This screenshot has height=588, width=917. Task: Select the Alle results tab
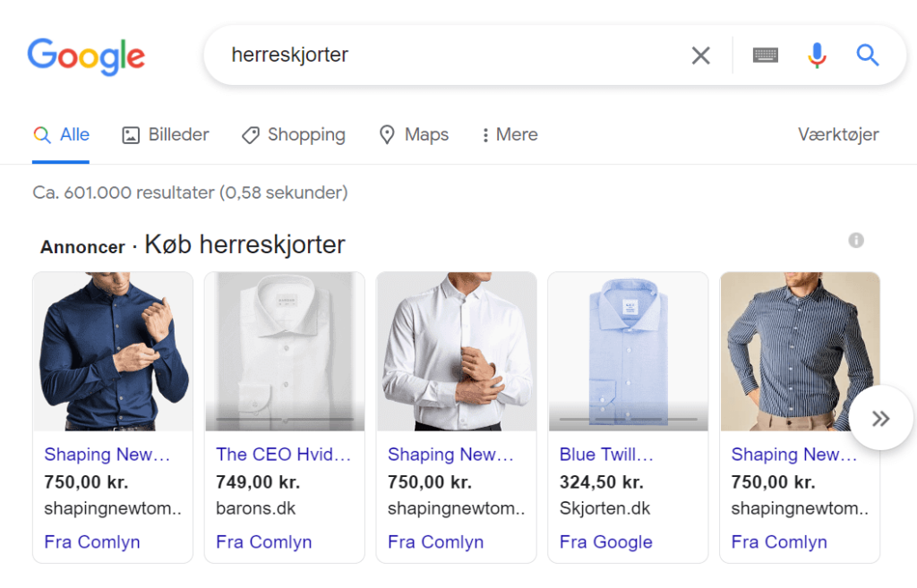click(62, 135)
